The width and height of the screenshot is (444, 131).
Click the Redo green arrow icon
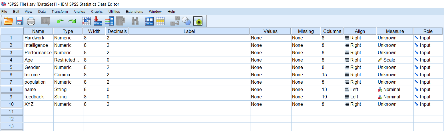tap(72, 21)
